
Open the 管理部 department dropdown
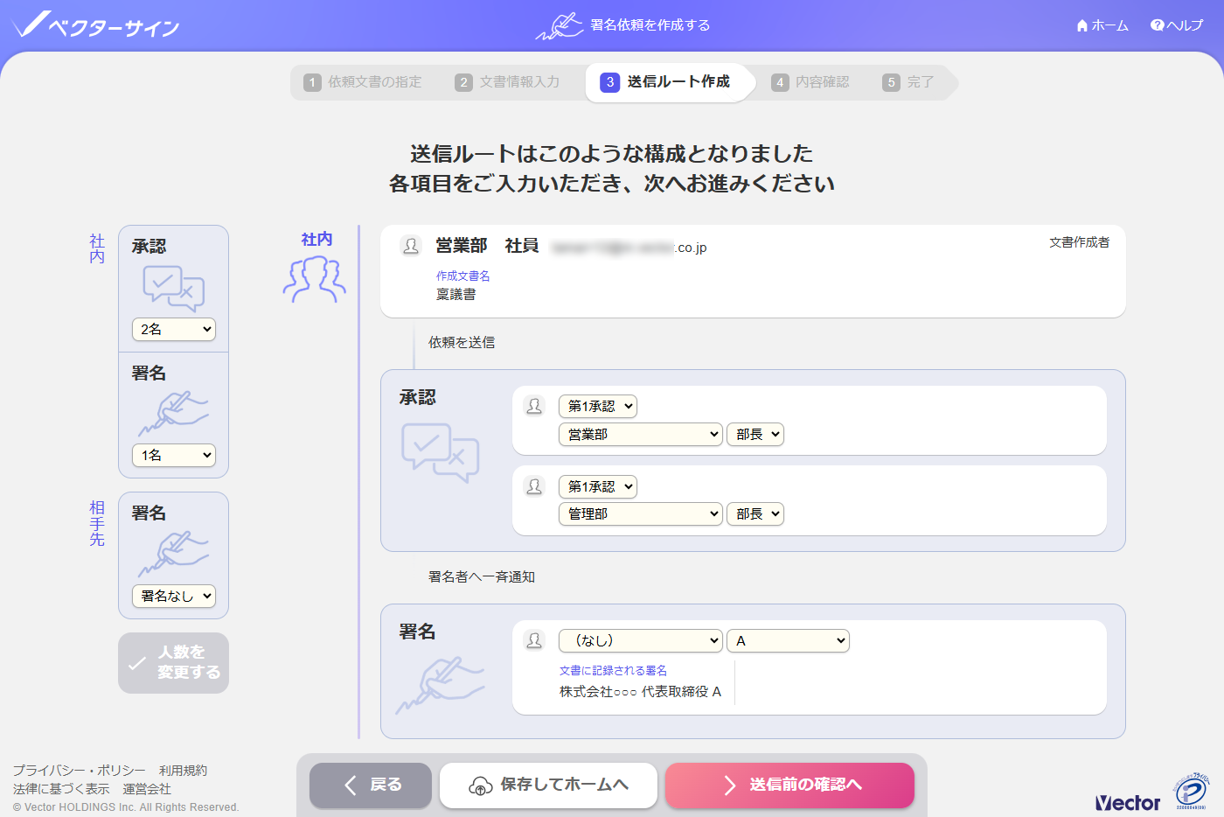tap(641, 513)
